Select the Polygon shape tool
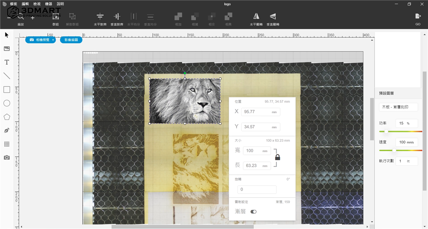 tap(7, 117)
